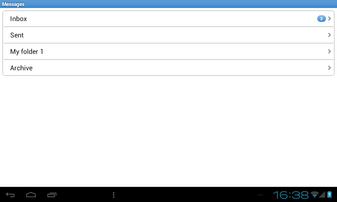Tap the cellular signal icon
337x202 pixels.
click(322, 194)
